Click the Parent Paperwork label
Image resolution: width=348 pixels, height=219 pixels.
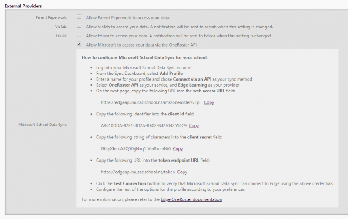(51, 17)
